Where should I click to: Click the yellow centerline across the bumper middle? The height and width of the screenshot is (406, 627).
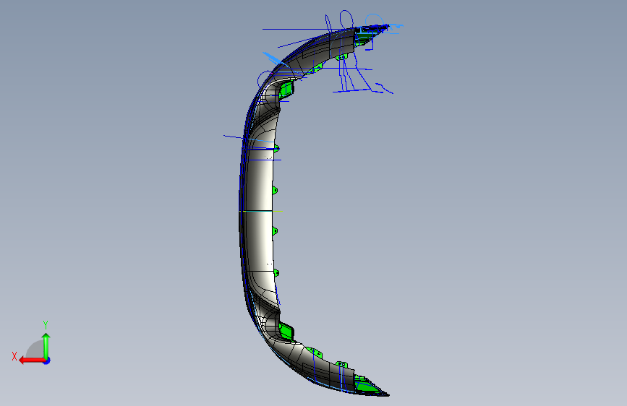261,211
